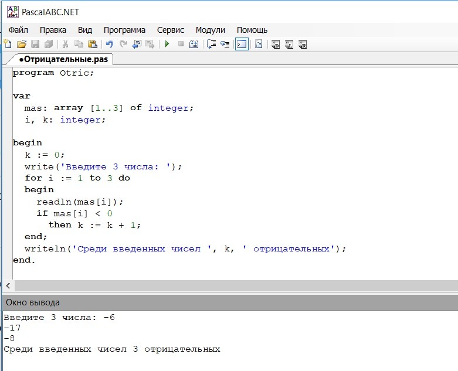Open a file using folder icon
This screenshot has width=458, height=371.
[x=21, y=45]
